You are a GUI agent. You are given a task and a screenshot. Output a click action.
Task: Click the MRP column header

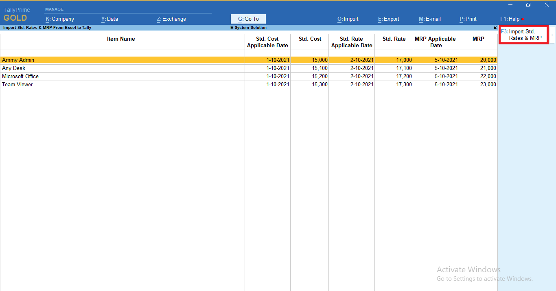click(x=478, y=39)
